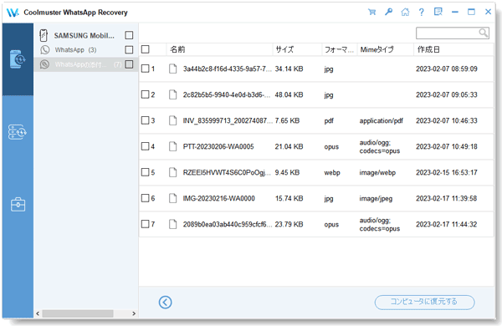This screenshot has height=326, width=502.
Task: Sort by the 作成日 column header
Action: [x=453, y=49]
